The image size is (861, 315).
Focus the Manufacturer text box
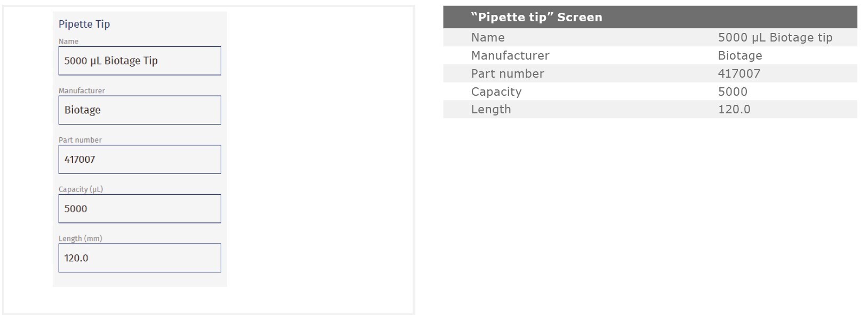(x=139, y=110)
